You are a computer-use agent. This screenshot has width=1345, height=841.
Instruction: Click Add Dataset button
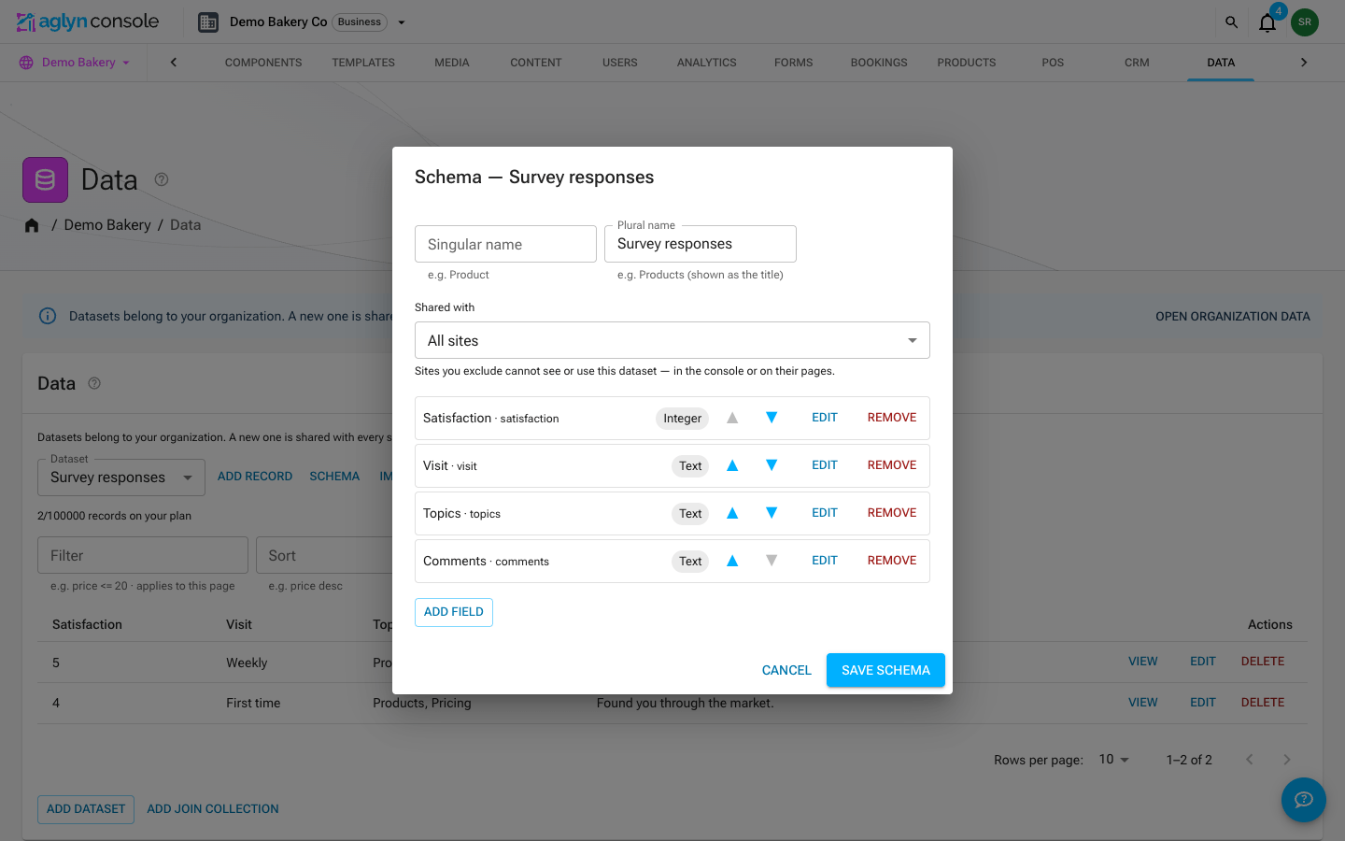click(x=86, y=809)
